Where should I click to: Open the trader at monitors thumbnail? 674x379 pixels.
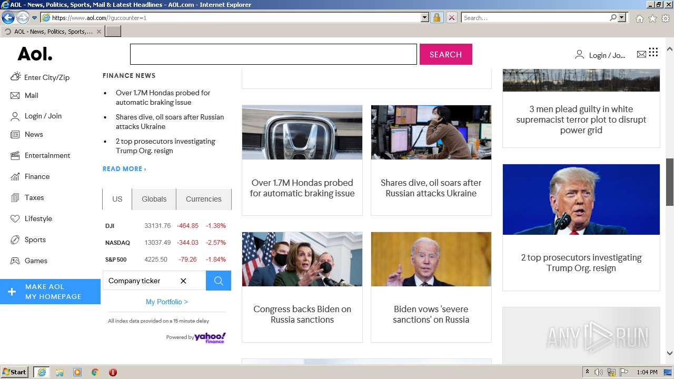tap(431, 132)
